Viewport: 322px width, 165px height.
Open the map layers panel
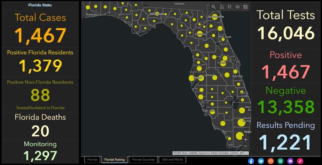click(237, 7)
